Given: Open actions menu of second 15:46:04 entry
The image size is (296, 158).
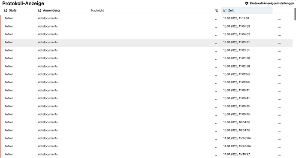Looking at the screenshot, I should [x=280, y=147].
